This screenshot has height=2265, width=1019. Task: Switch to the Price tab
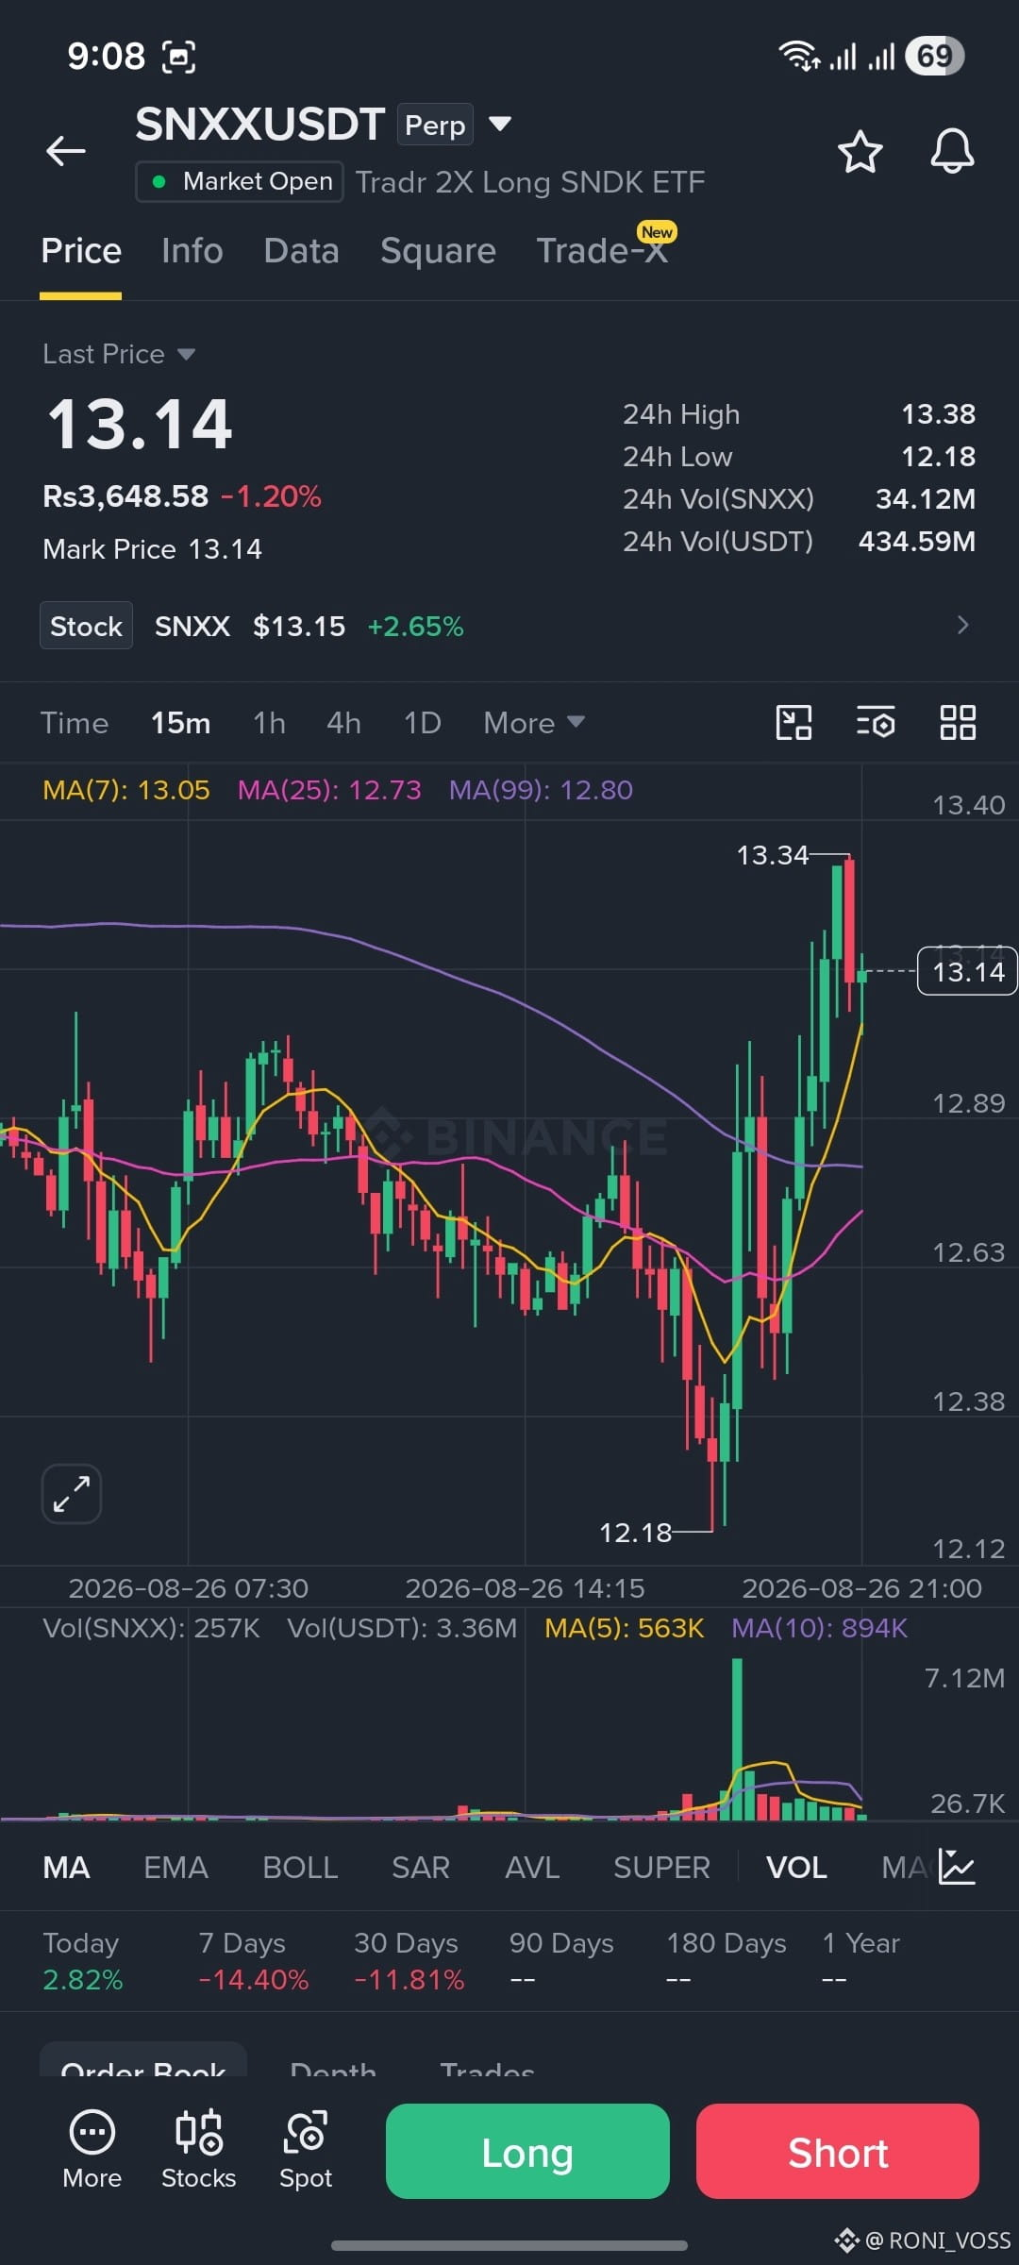click(x=81, y=251)
